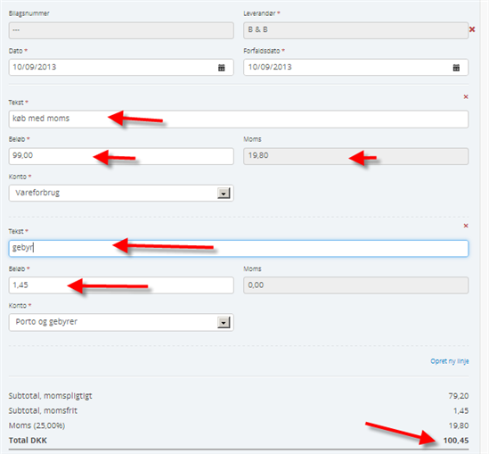Viewport: 489px width, 454px height.
Task: Click the Beløb field showing 1,45
Action: (x=121, y=285)
